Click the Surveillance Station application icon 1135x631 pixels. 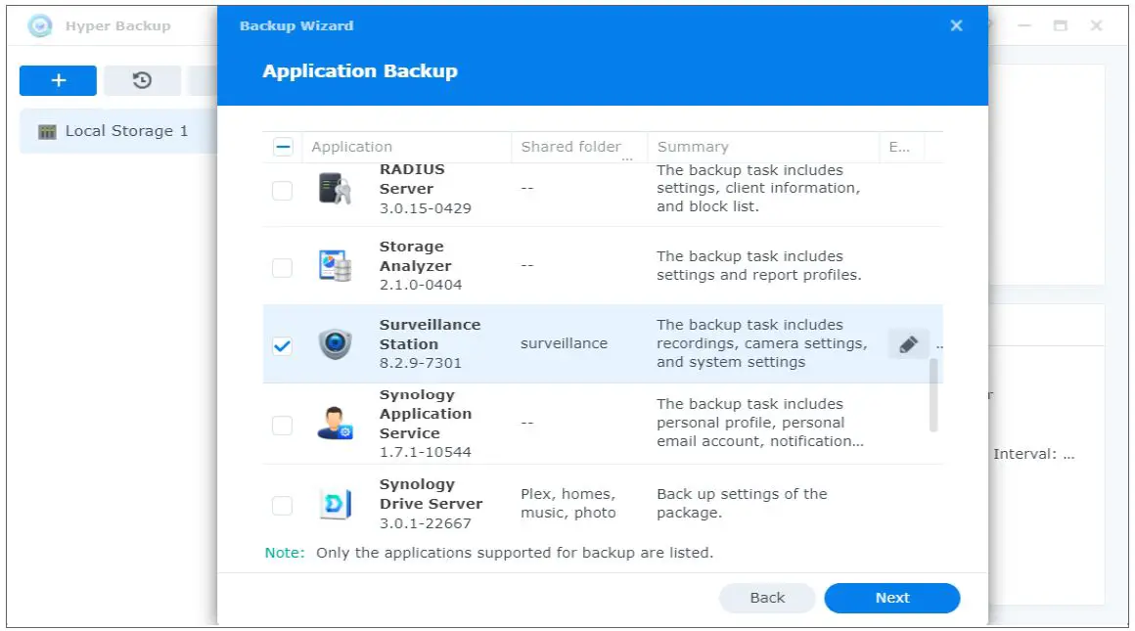tap(333, 343)
